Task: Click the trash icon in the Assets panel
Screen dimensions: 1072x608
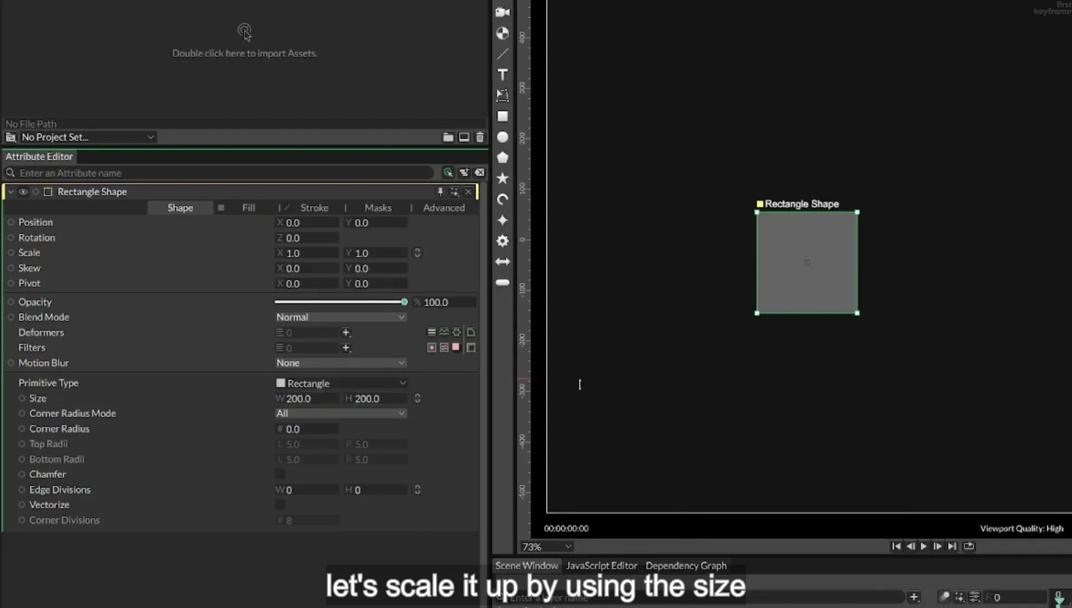Action: (x=480, y=137)
